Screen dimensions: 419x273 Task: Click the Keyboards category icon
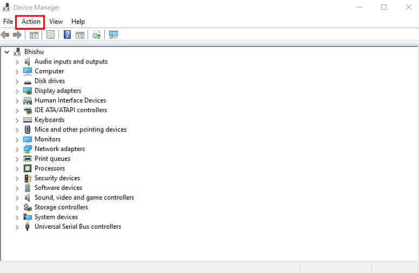click(28, 120)
